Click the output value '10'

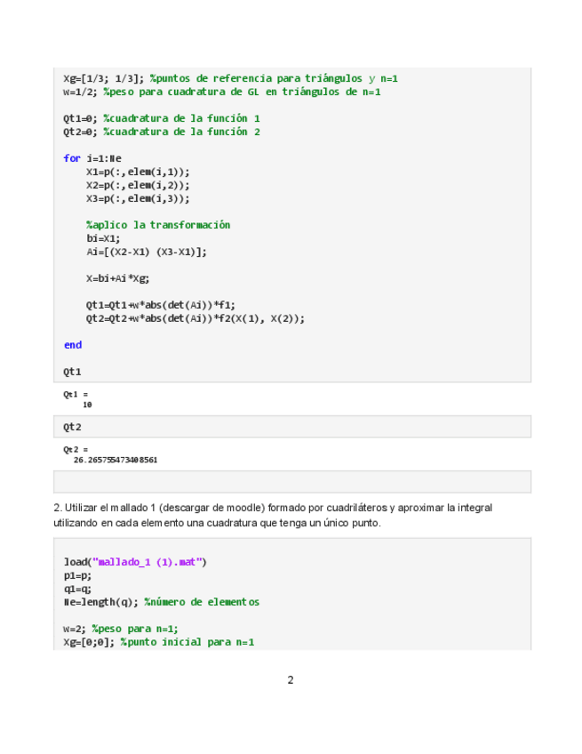[x=87, y=405]
